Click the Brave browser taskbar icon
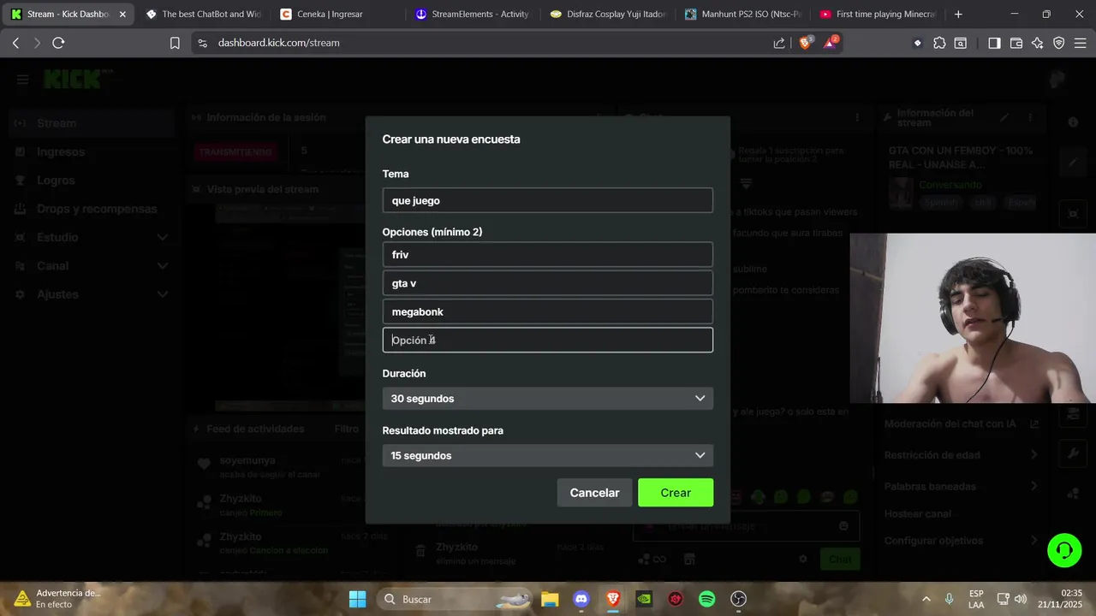This screenshot has width=1096, height=616. [x=613, y=599]
